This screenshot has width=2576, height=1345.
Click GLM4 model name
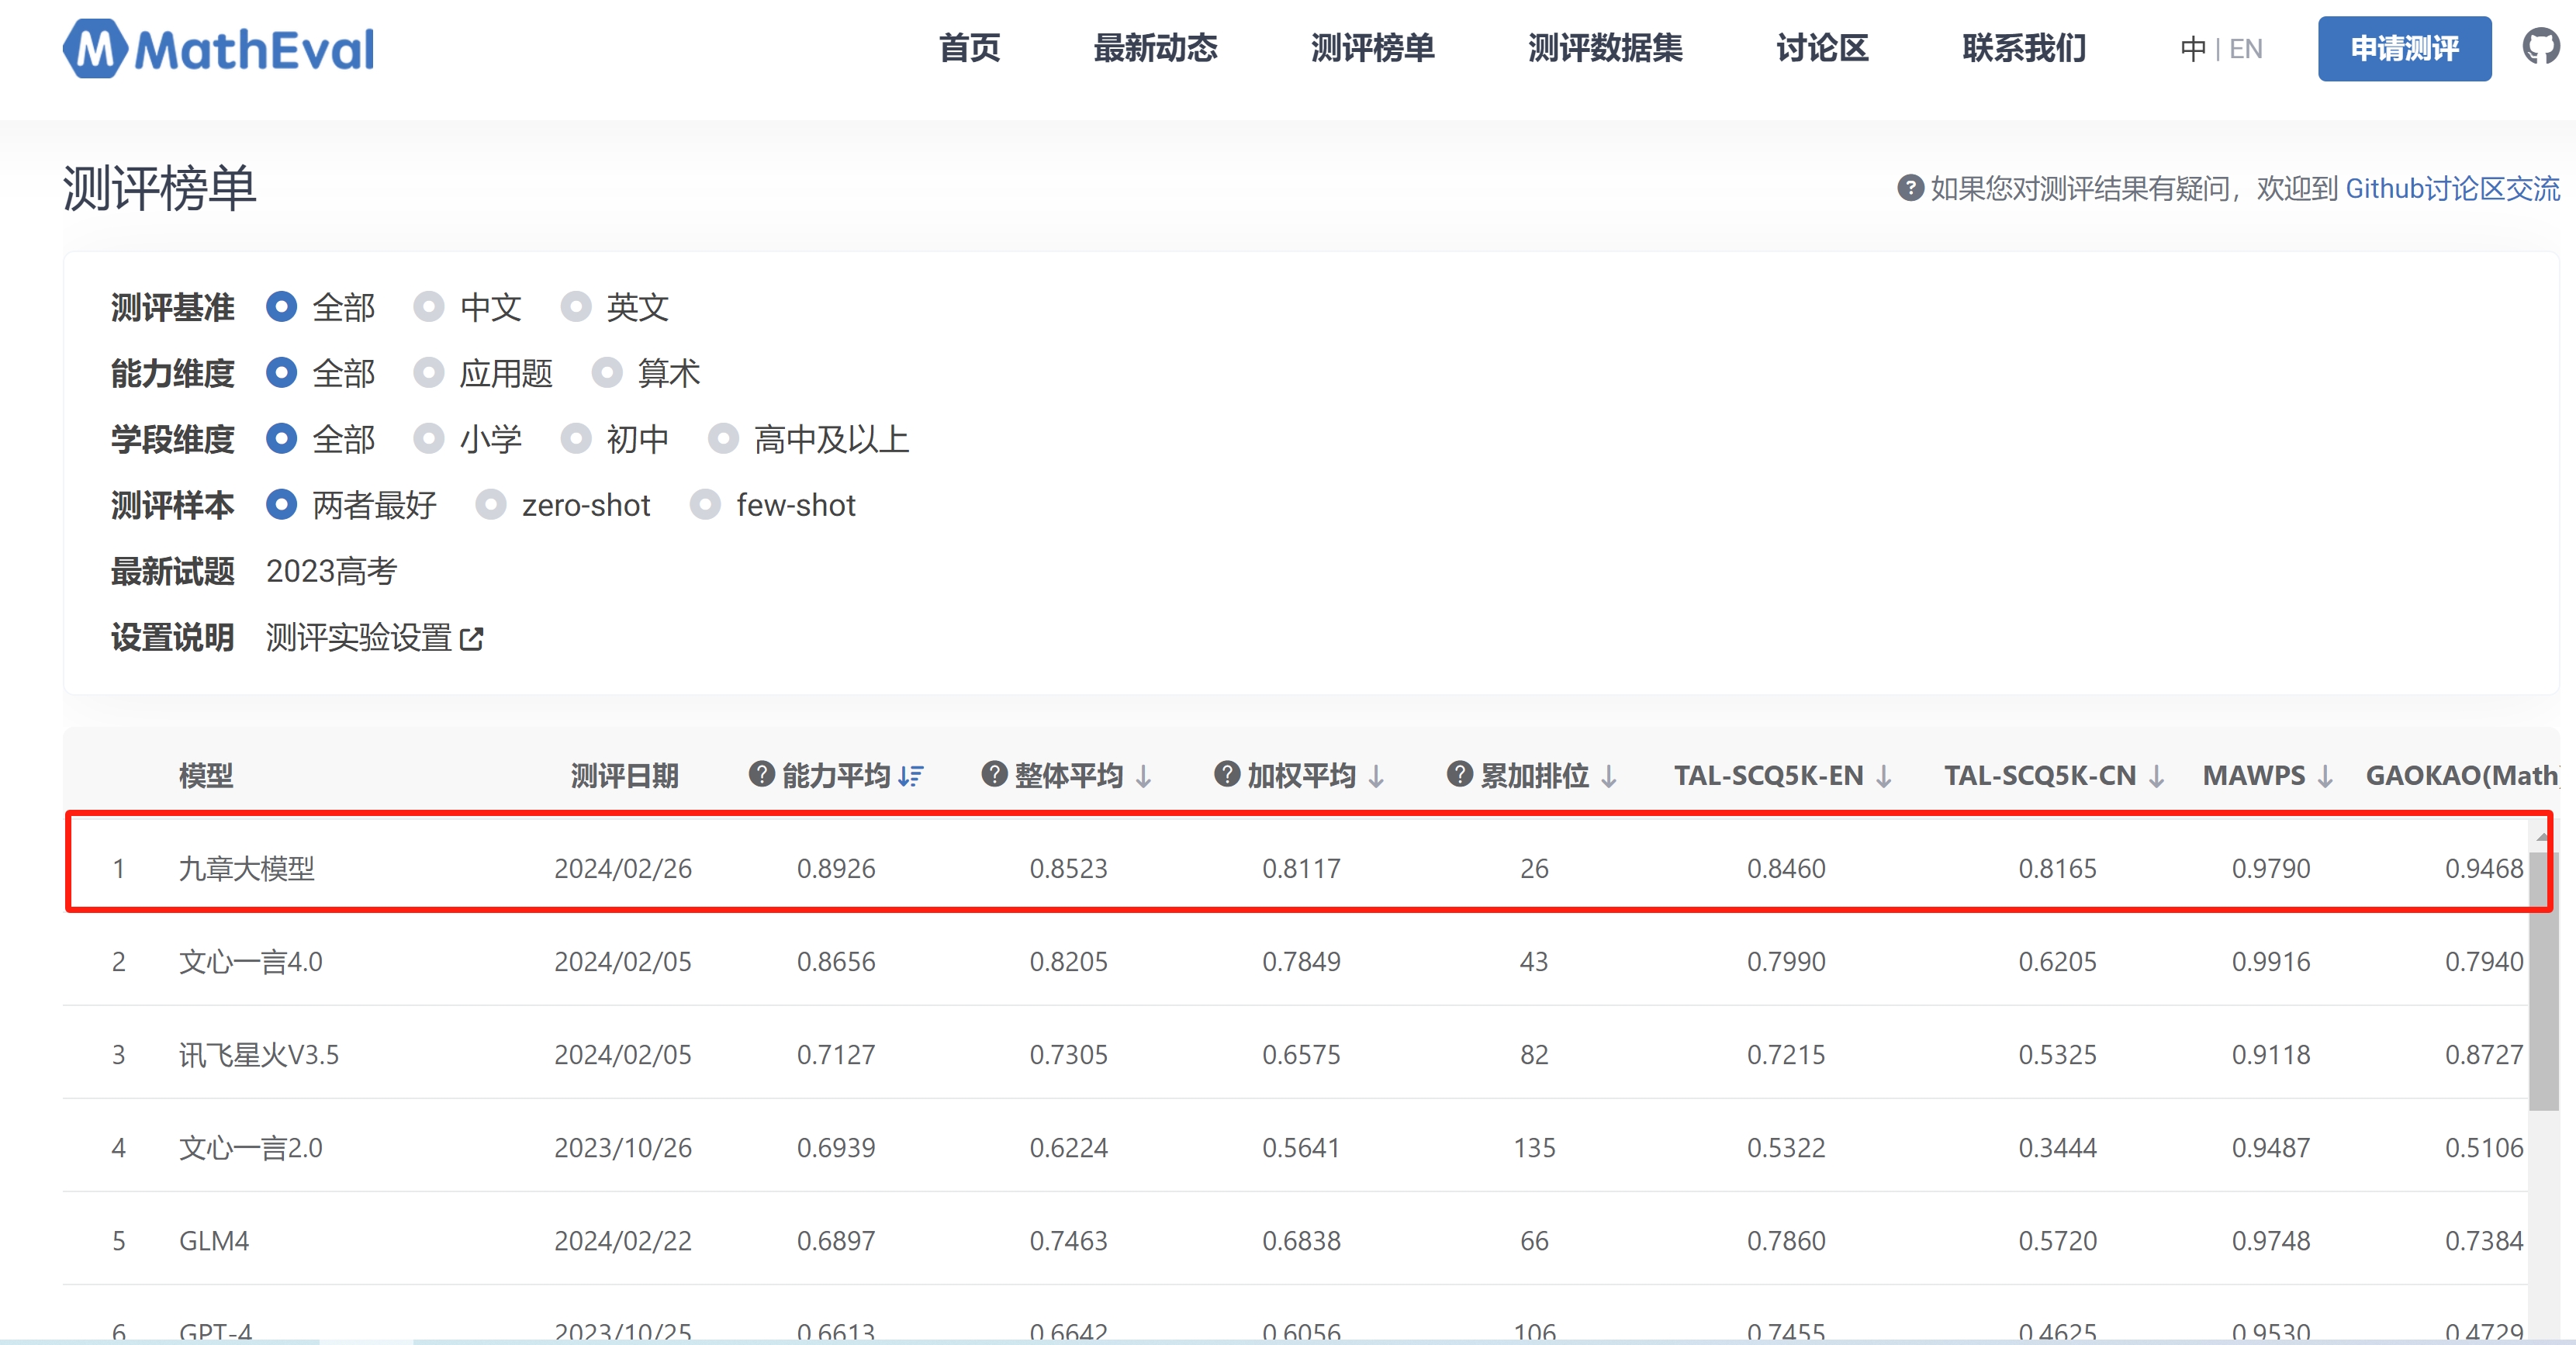pos(213,1241)
